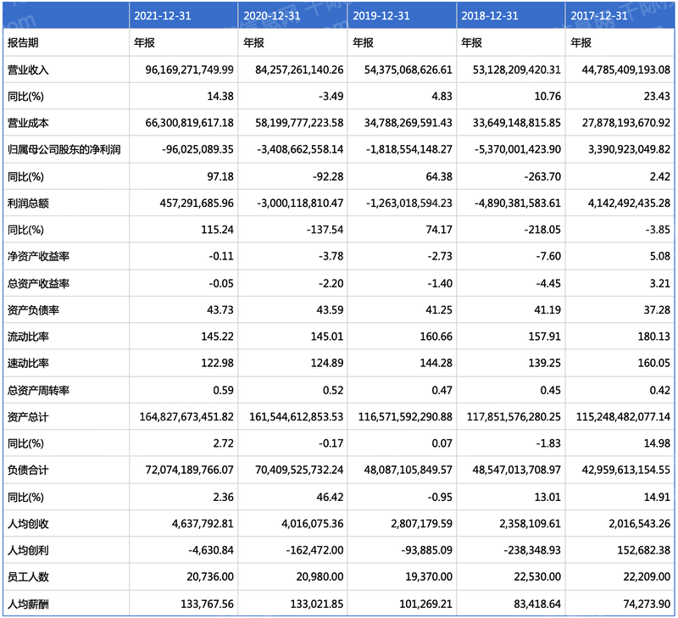Select debt ratio value 43.73
The height and width of the screenshot is (618, 678).
point(220,310)
